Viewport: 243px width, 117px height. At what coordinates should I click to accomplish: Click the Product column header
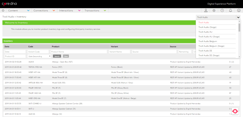click(x=56, y=46)
